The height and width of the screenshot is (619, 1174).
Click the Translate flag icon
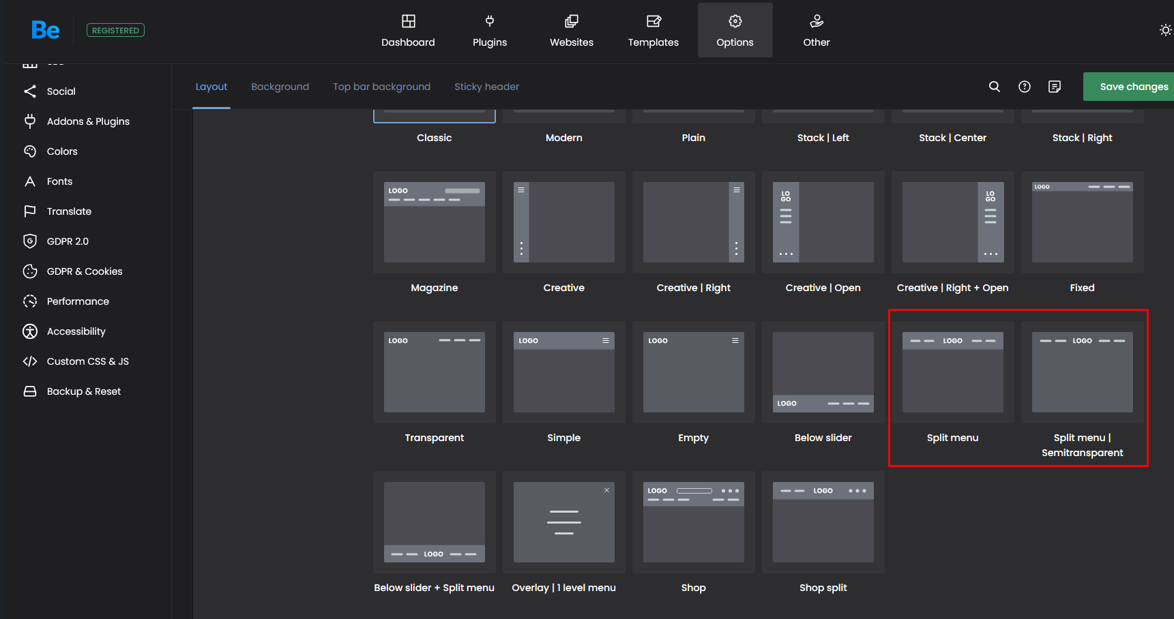(30, 211)
